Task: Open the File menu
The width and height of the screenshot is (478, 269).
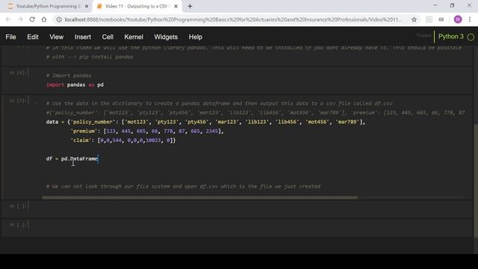Action: click(x=10, y=37)
